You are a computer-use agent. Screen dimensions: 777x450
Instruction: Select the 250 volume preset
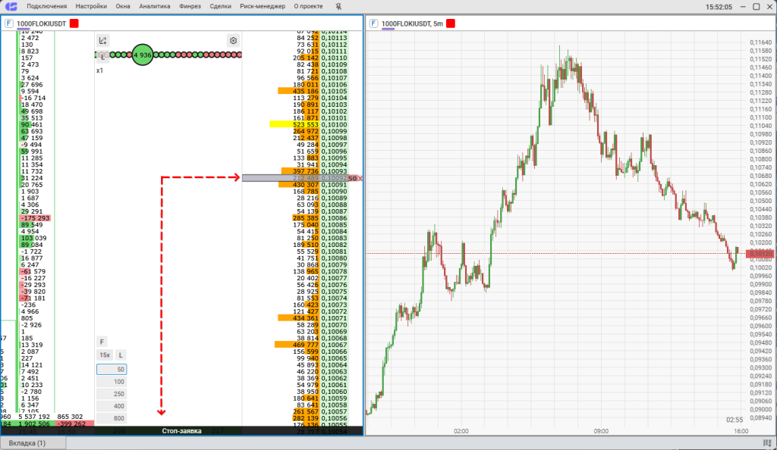[x=112, y=394]
